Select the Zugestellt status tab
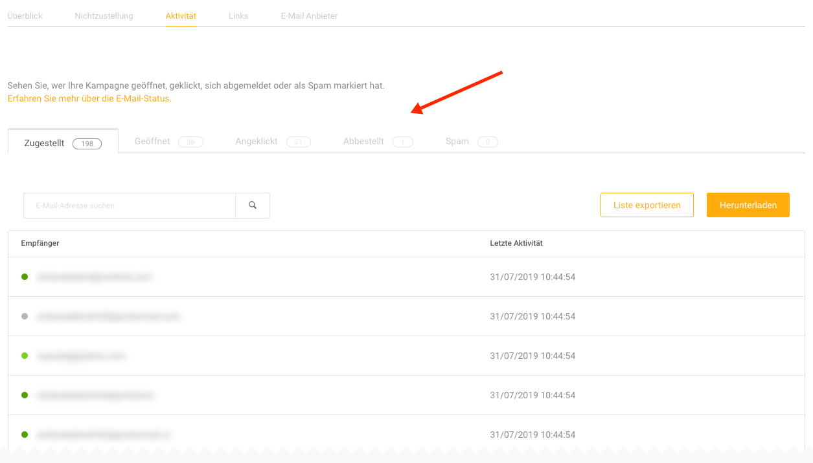The height and width of the screenshot is (463, 813). click(x=63, y=142)
